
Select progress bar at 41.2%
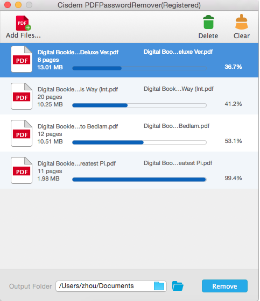(x=139, y=105)
